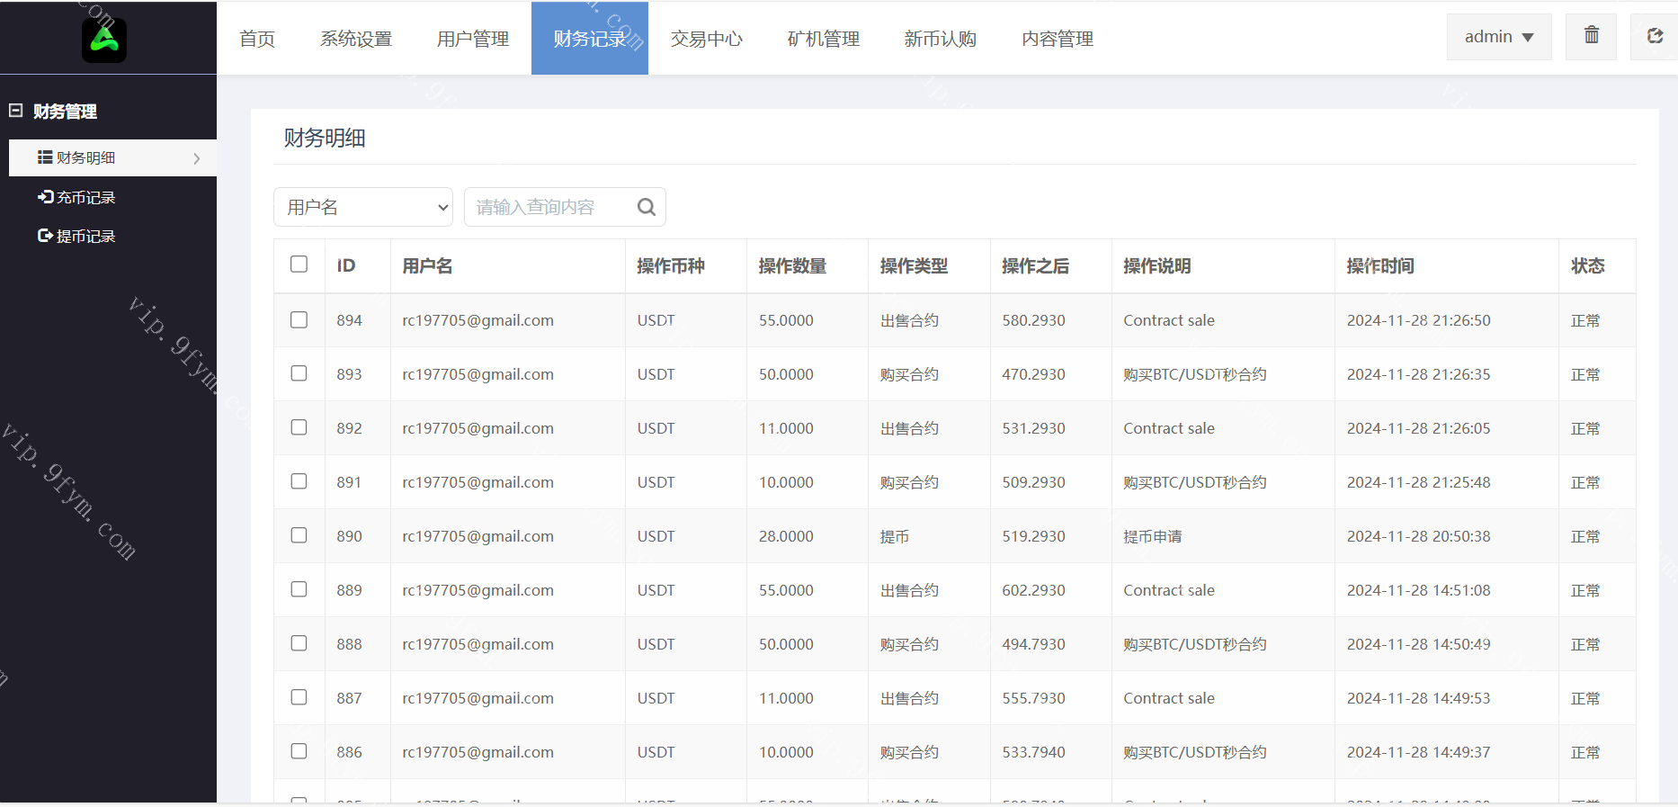Check the row with ID 890
This screenshot has width=1678, height=807.
coord(299,535)
